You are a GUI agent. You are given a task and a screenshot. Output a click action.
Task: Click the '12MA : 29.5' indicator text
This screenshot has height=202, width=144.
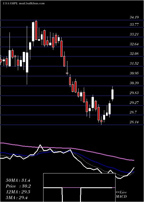pos(18,192)
